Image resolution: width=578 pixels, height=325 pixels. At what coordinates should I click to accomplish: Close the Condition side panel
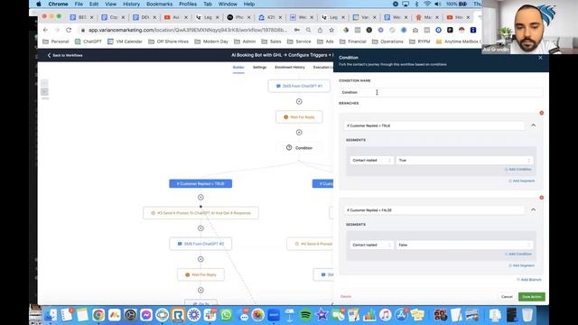point(540,58)
